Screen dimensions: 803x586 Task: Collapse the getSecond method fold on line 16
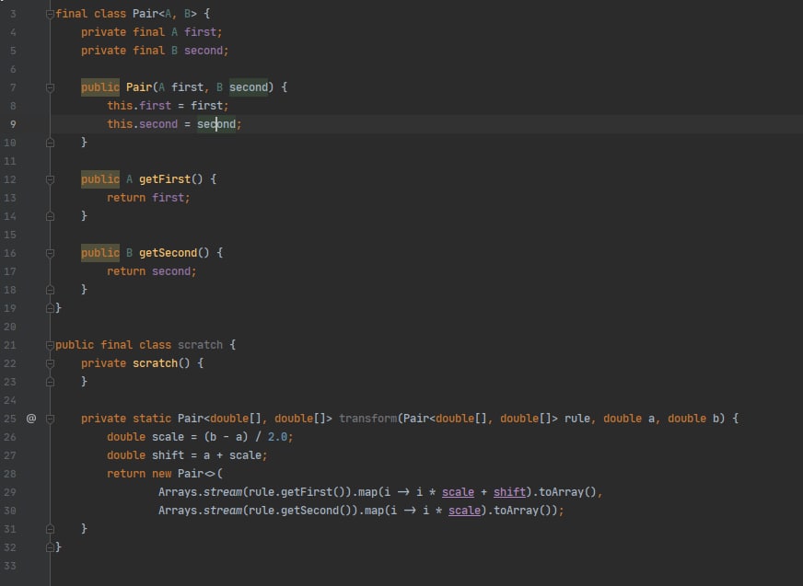[x=50, y=253]
